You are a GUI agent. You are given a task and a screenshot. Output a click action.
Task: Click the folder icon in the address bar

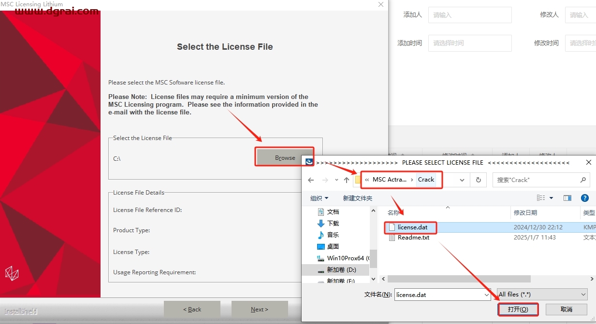point(358,180)
